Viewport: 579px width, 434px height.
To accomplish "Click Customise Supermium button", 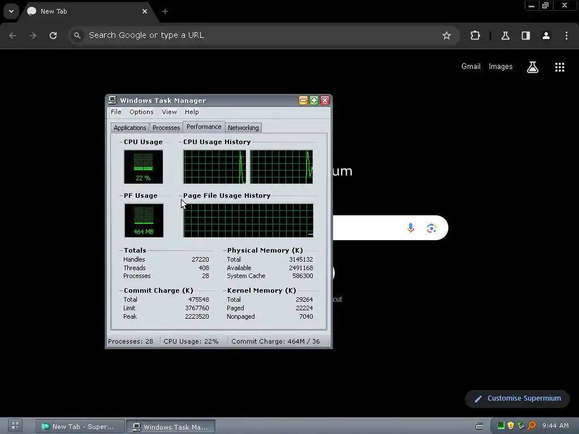I will [517, 398].
